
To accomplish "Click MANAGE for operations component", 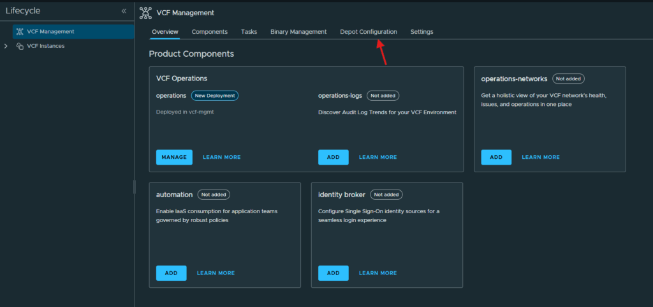I will 174,158.
